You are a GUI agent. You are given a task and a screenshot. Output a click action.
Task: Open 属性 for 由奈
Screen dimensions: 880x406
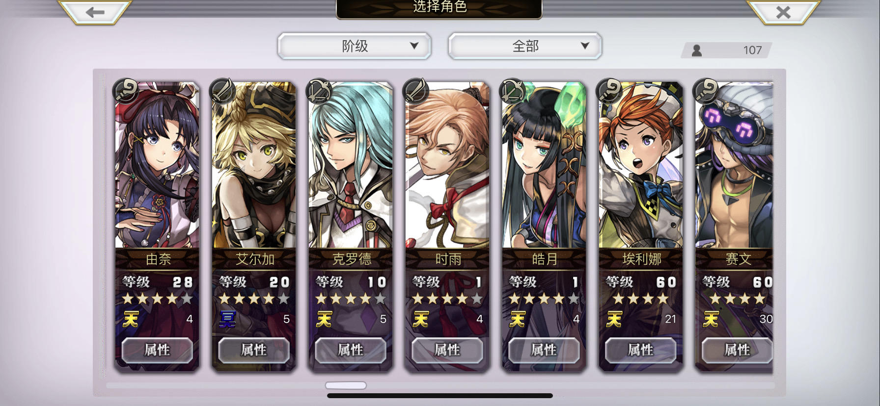tap(157, 350)
